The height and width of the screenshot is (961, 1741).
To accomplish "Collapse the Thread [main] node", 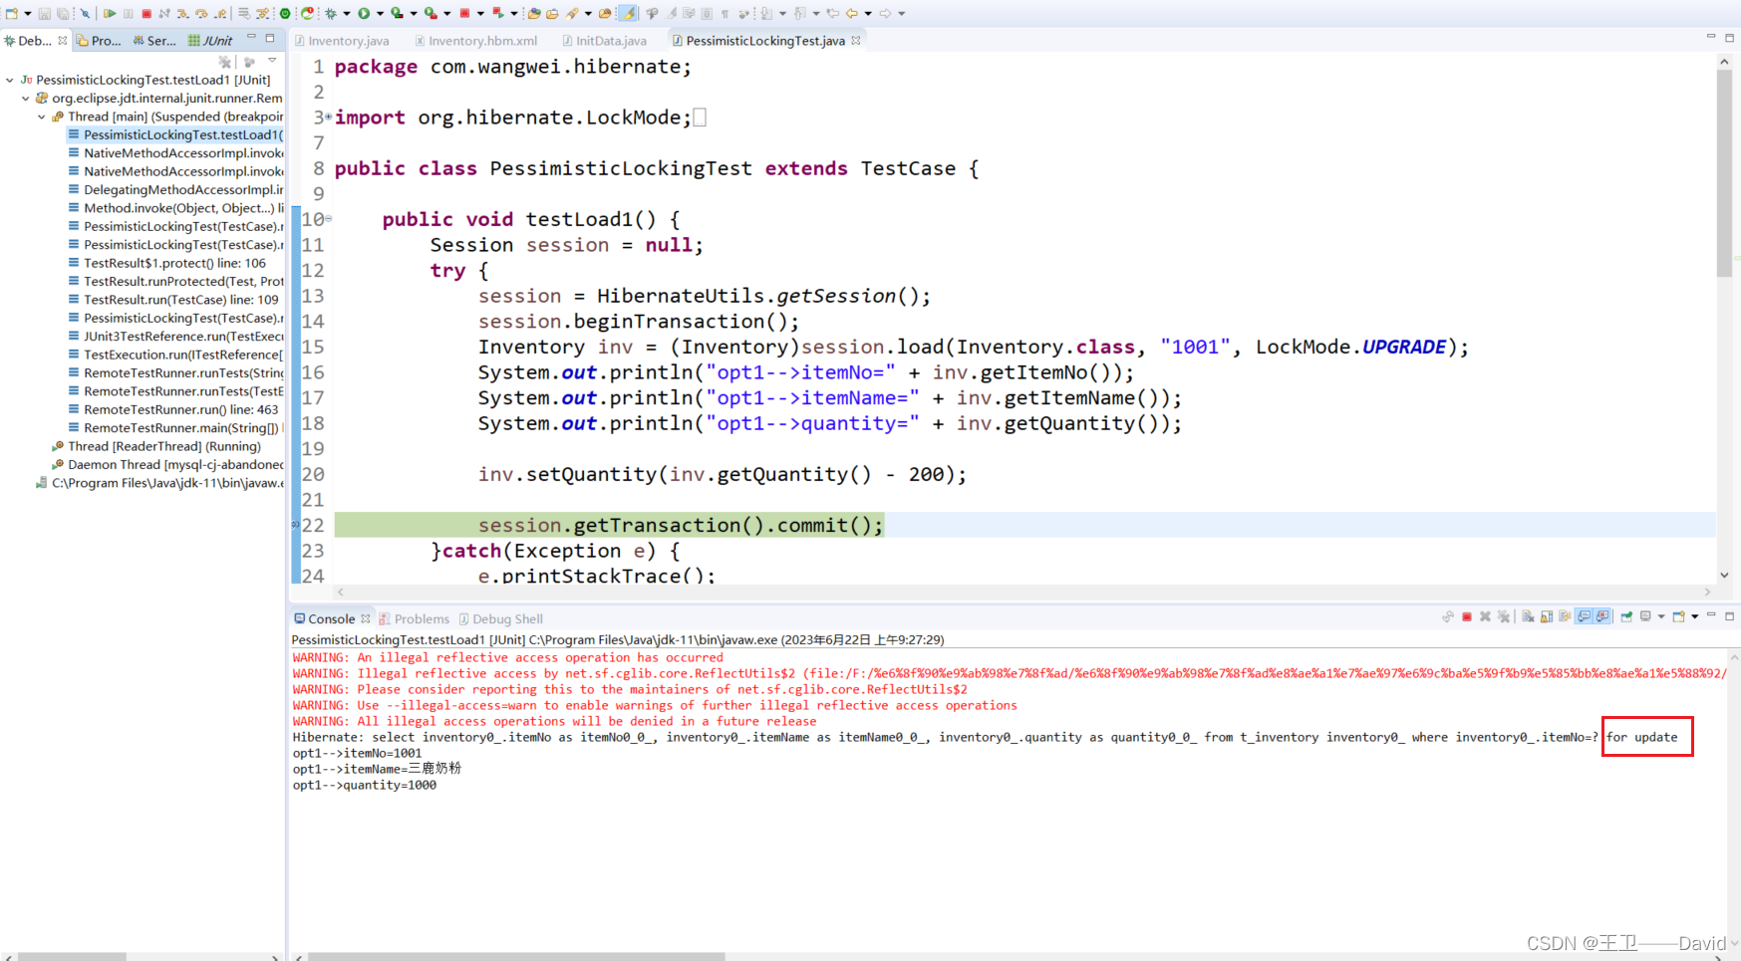I will pyautogui.click(x=42, y=117).
